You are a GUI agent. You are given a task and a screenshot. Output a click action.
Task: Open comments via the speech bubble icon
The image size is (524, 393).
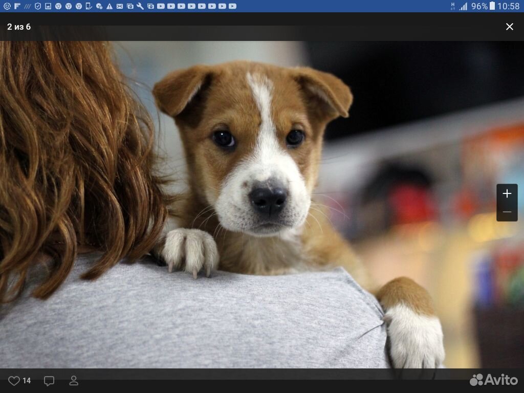tap(49, 381)
